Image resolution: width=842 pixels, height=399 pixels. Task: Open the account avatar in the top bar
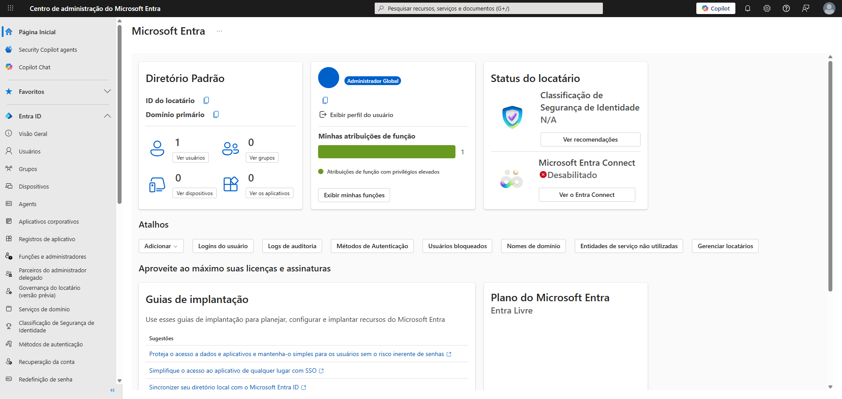pyautogui.click(x=829, y=8)
